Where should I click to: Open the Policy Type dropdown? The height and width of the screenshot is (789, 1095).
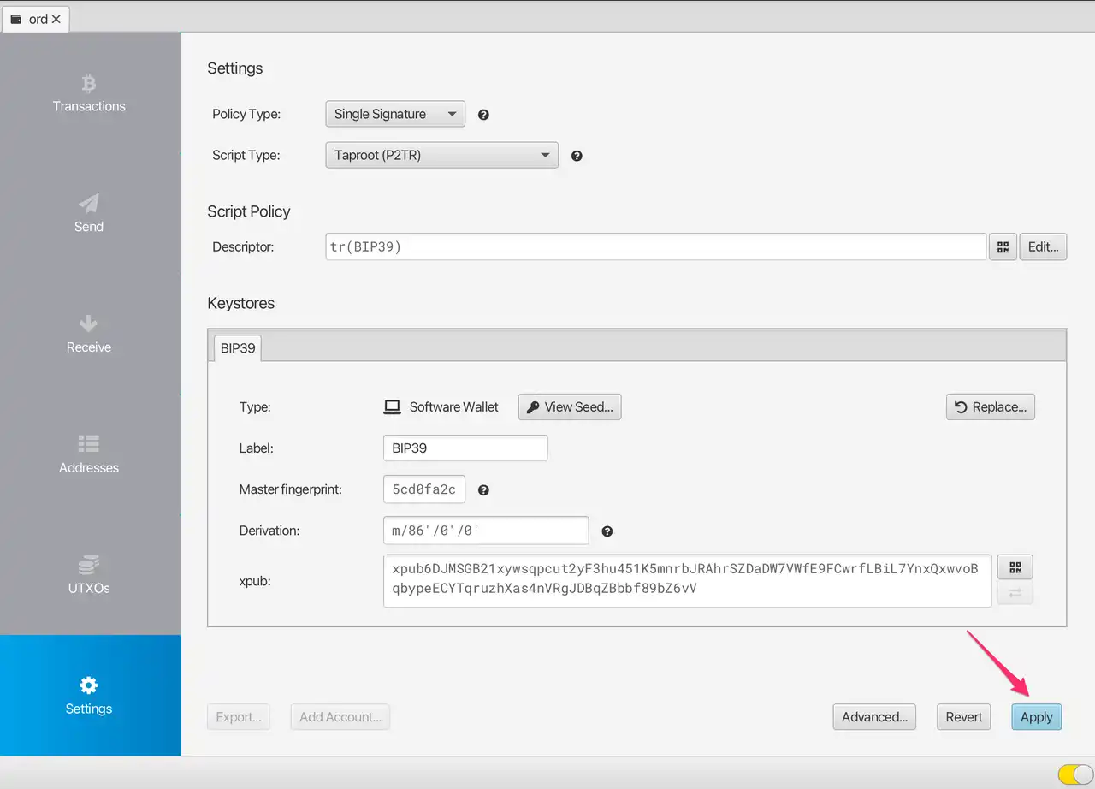395,114
